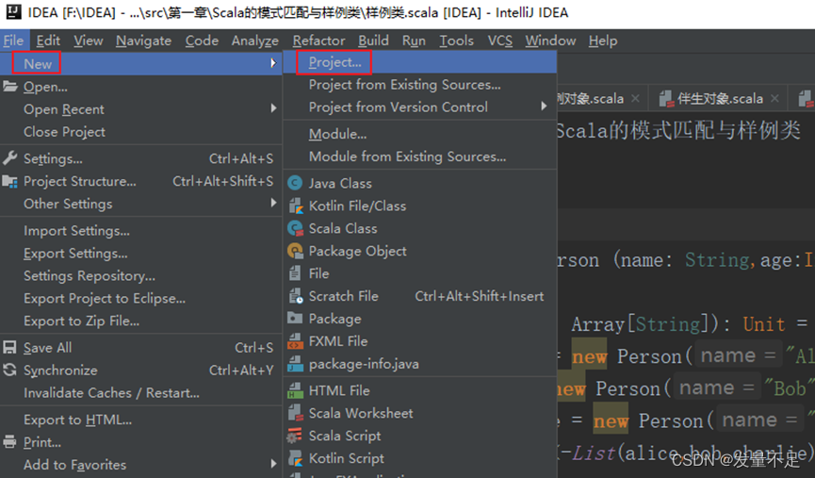Click the Synchronize refresh icon
This screenshot has height=478, width=815.
pos(9,370)
